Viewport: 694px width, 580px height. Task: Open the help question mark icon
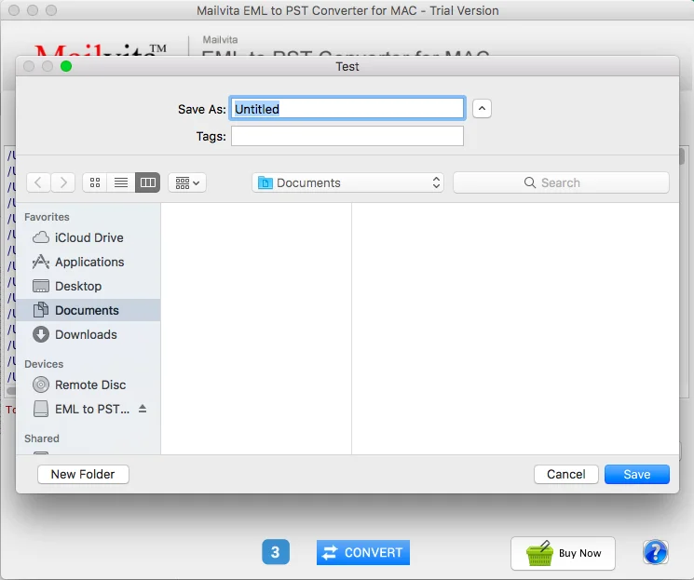point(656,552)
